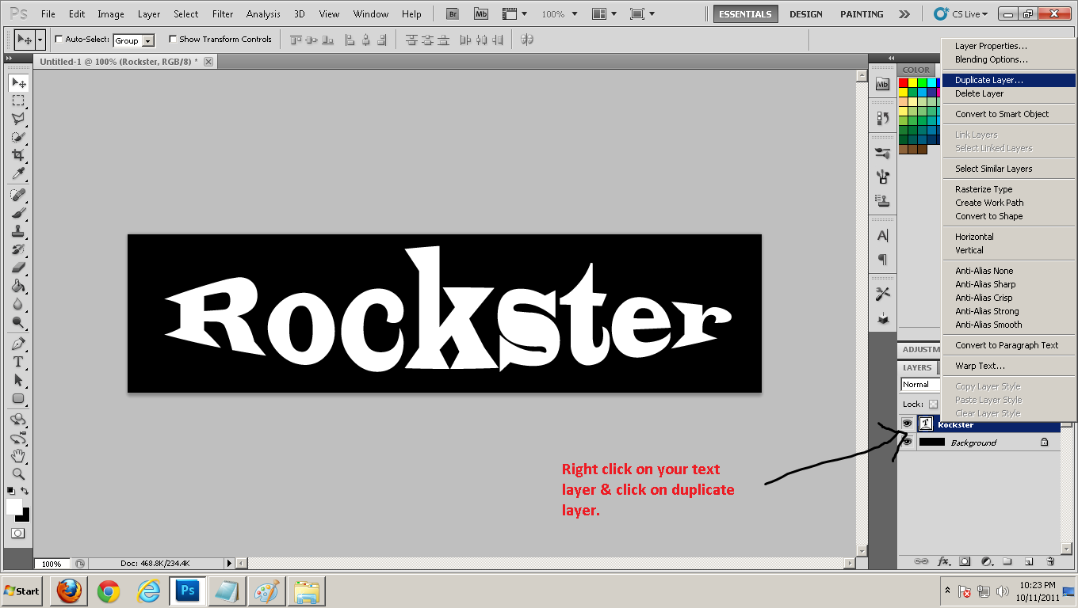Open the Normal blending mode dropdown
The width and height of the screenshot is (1078, 608).
[919, 385]
